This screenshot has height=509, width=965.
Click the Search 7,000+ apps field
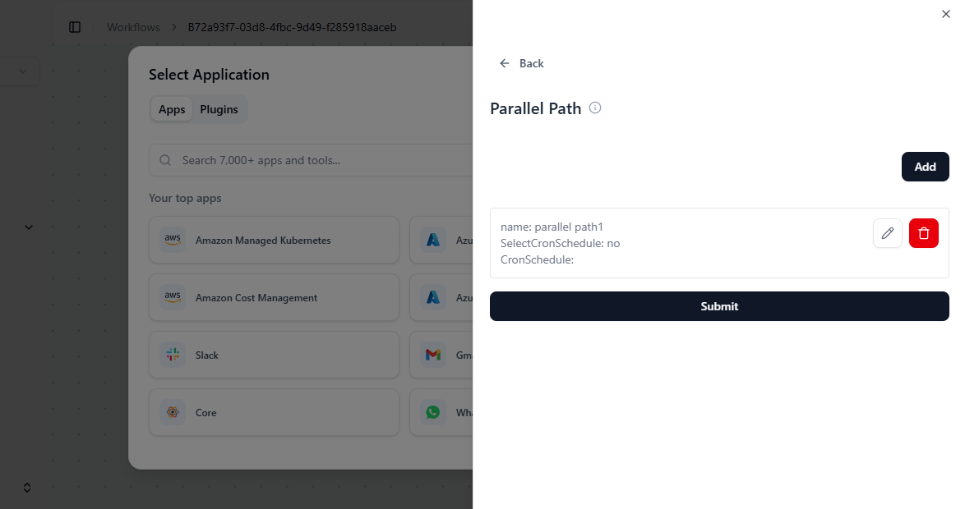click(321, 160)
